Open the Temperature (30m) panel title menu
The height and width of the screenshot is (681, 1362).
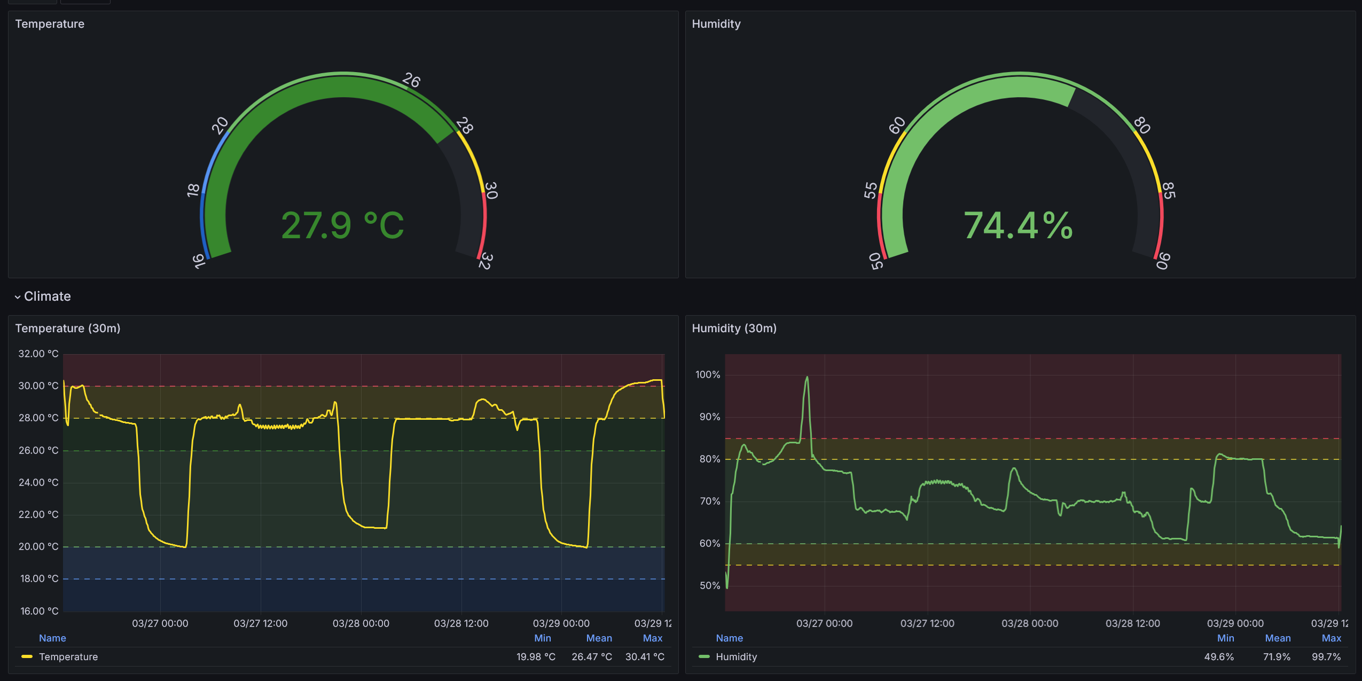(x=67, y=328)
